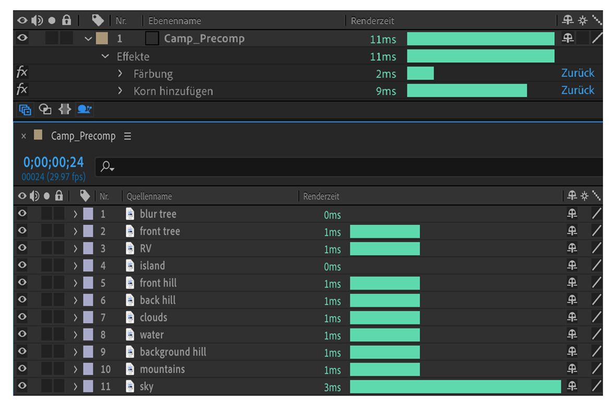Open the Camp_Precomp panel menu
The width and height of the screenshot is (614, 409).
[x=128, y=136]
